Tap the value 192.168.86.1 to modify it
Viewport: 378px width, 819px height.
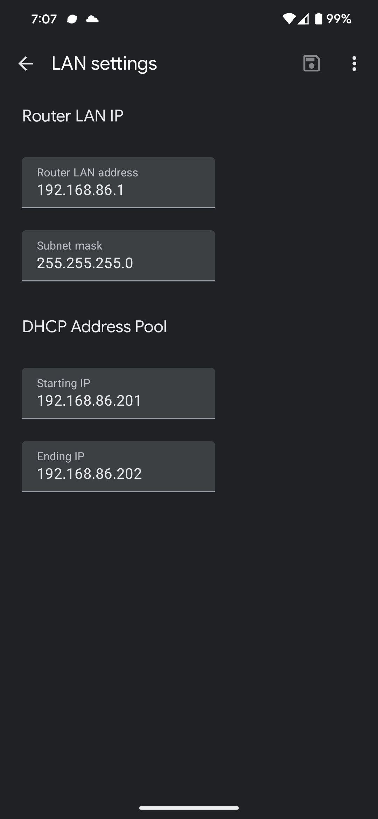[80, 190]
